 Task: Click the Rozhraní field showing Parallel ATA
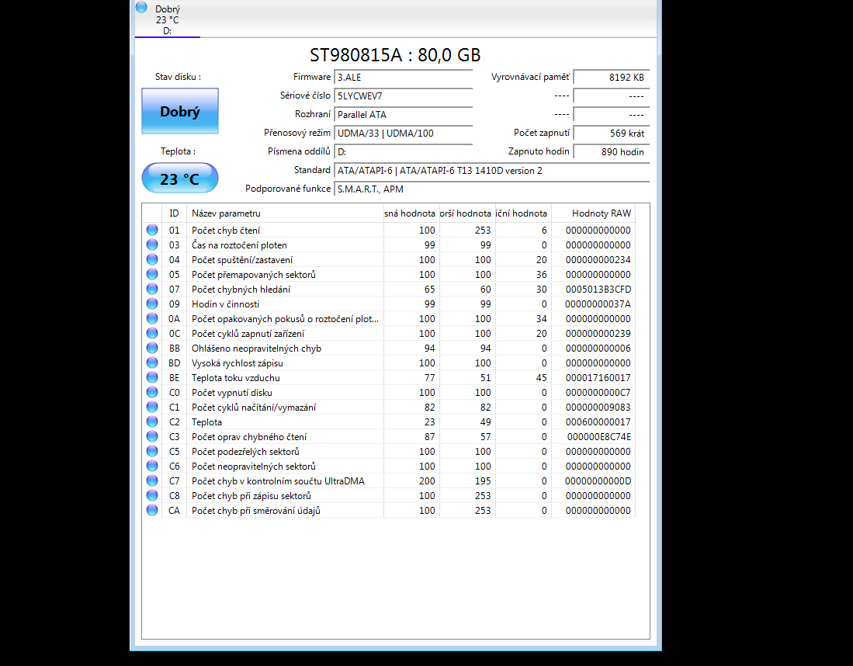click(x=403, y=114)
